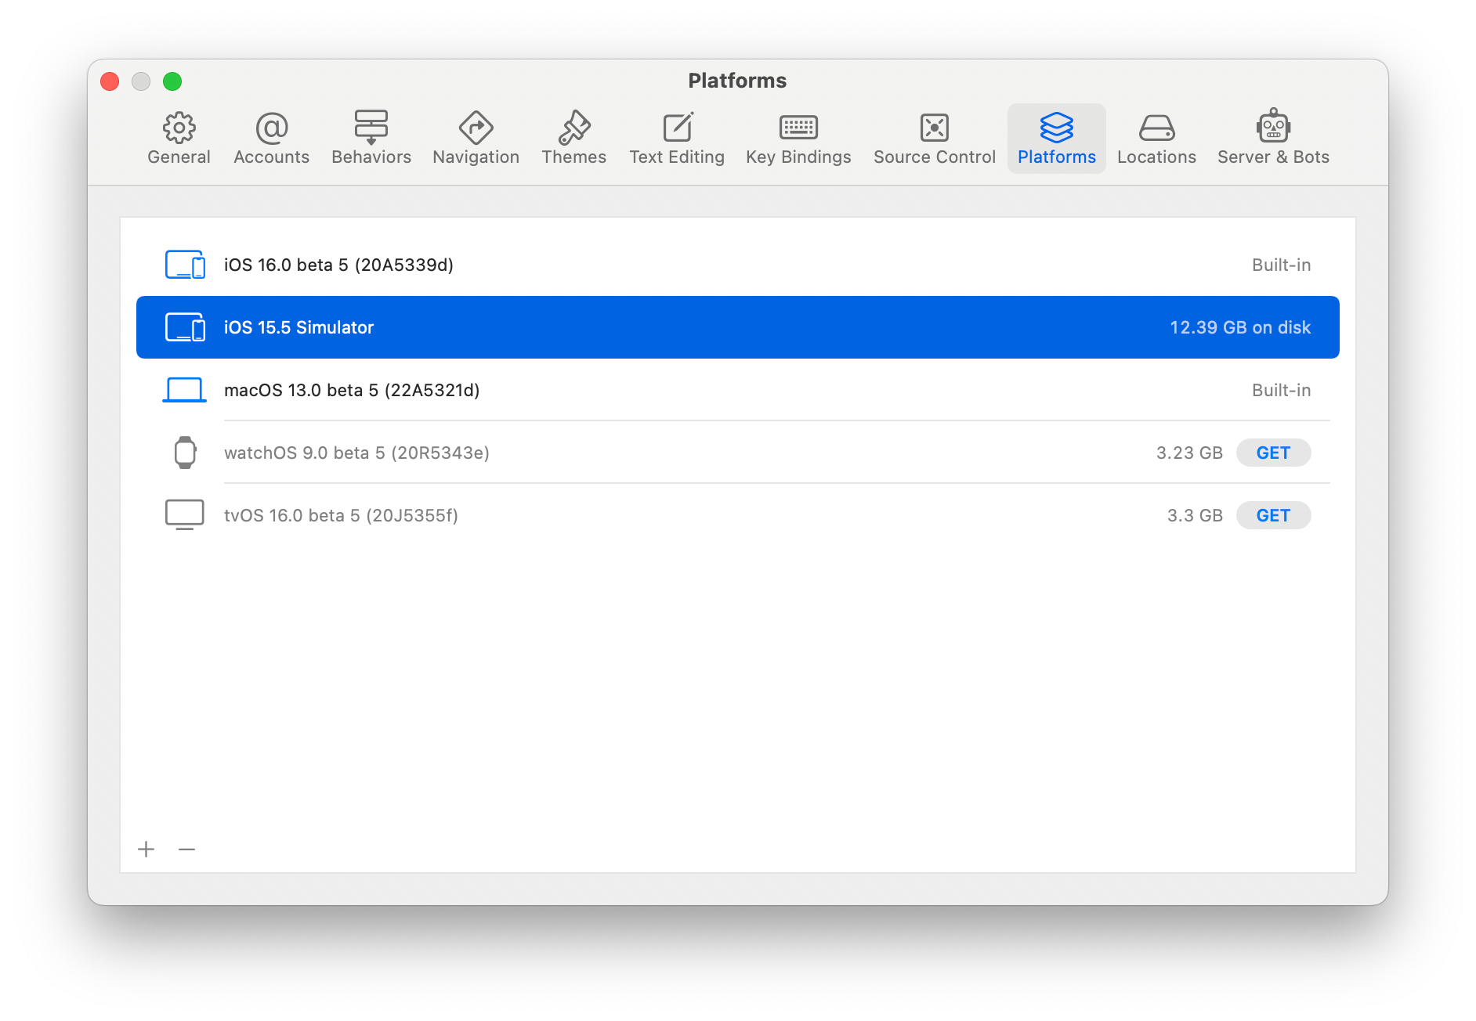This screenshot has width=1476, height=1021.
Task: Switch to the Locations tab label
Action: [x=1157, y=157]
